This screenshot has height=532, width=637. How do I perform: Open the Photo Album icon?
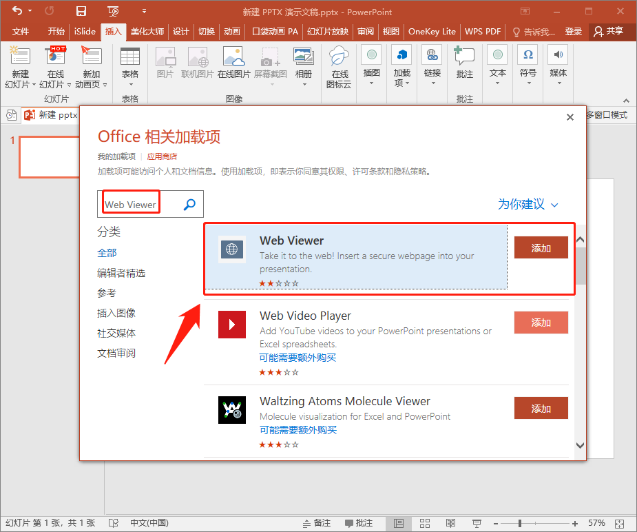(304, 57)
